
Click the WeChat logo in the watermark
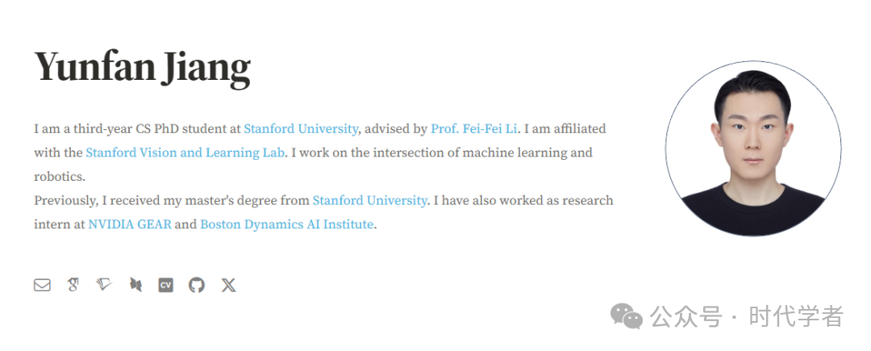coord(627,316)
